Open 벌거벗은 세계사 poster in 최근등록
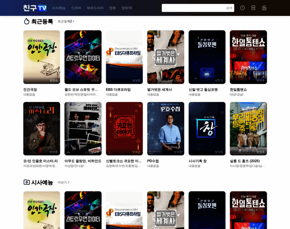 166,57
